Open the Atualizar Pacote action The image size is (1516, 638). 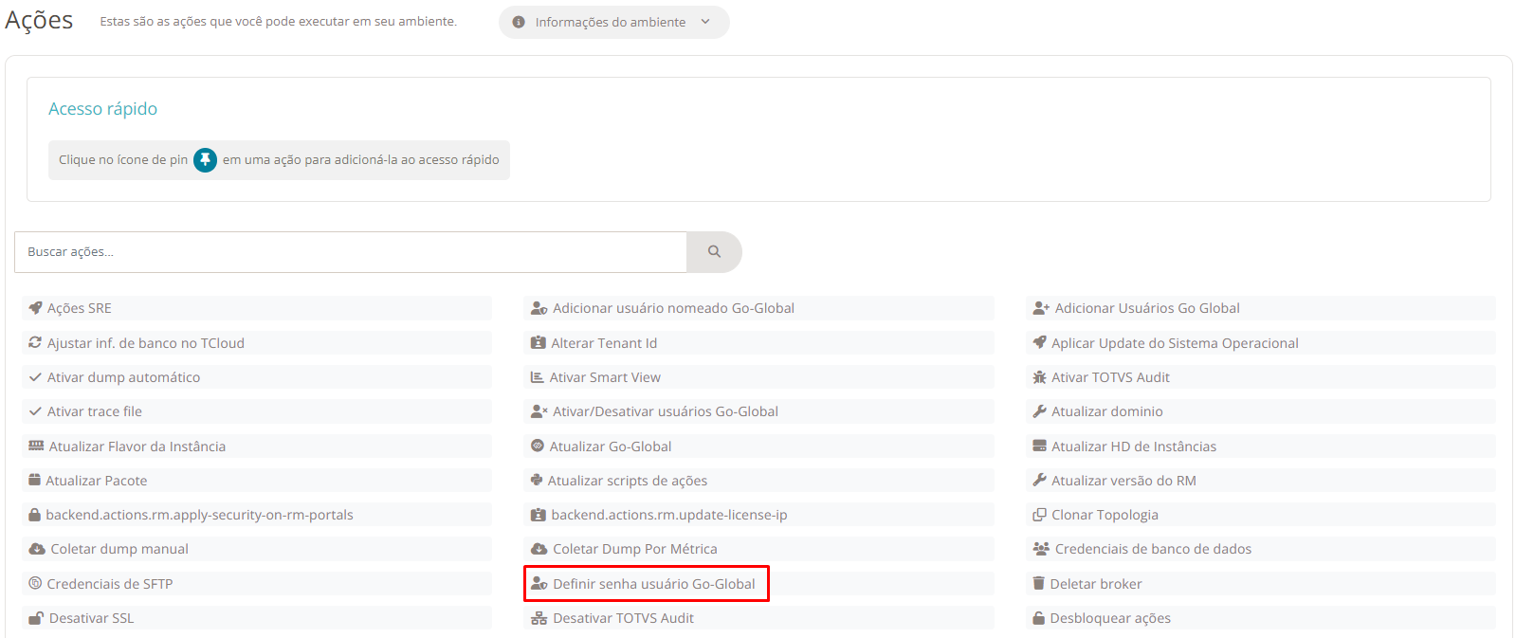point(257,480)
